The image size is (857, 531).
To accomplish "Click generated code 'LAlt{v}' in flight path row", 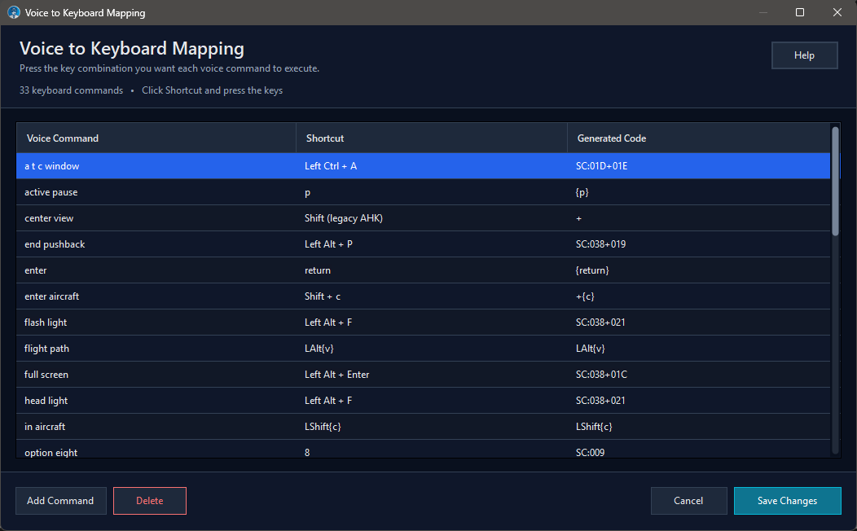I will tap(591, 349).
